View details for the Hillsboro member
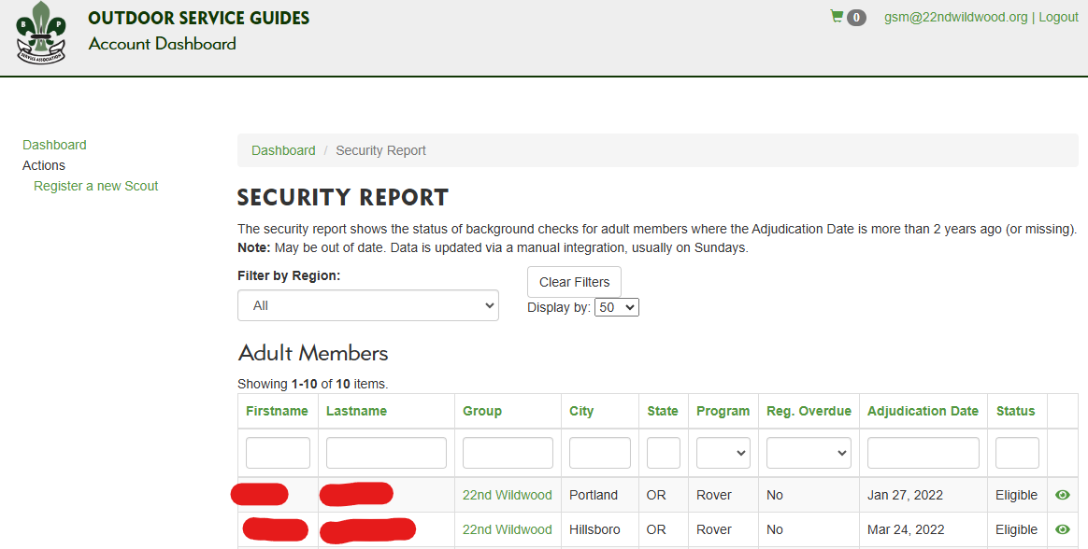 click(1062, 529)
